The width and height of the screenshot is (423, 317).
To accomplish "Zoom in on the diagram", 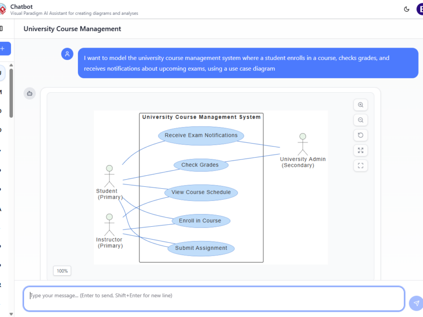I will pos(361,105).
